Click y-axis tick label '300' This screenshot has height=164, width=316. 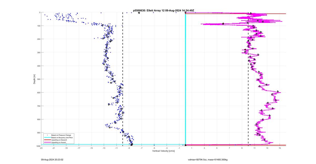38,52
